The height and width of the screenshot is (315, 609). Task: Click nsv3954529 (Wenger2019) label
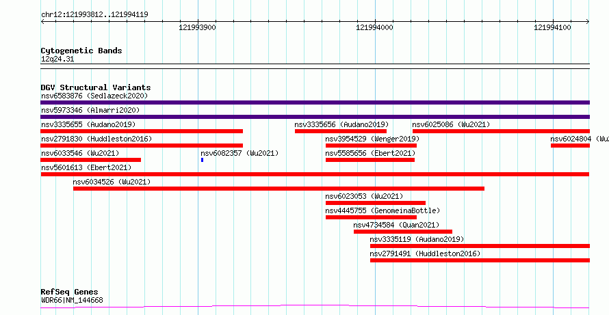pyautogui.click(x=372, y=139)
